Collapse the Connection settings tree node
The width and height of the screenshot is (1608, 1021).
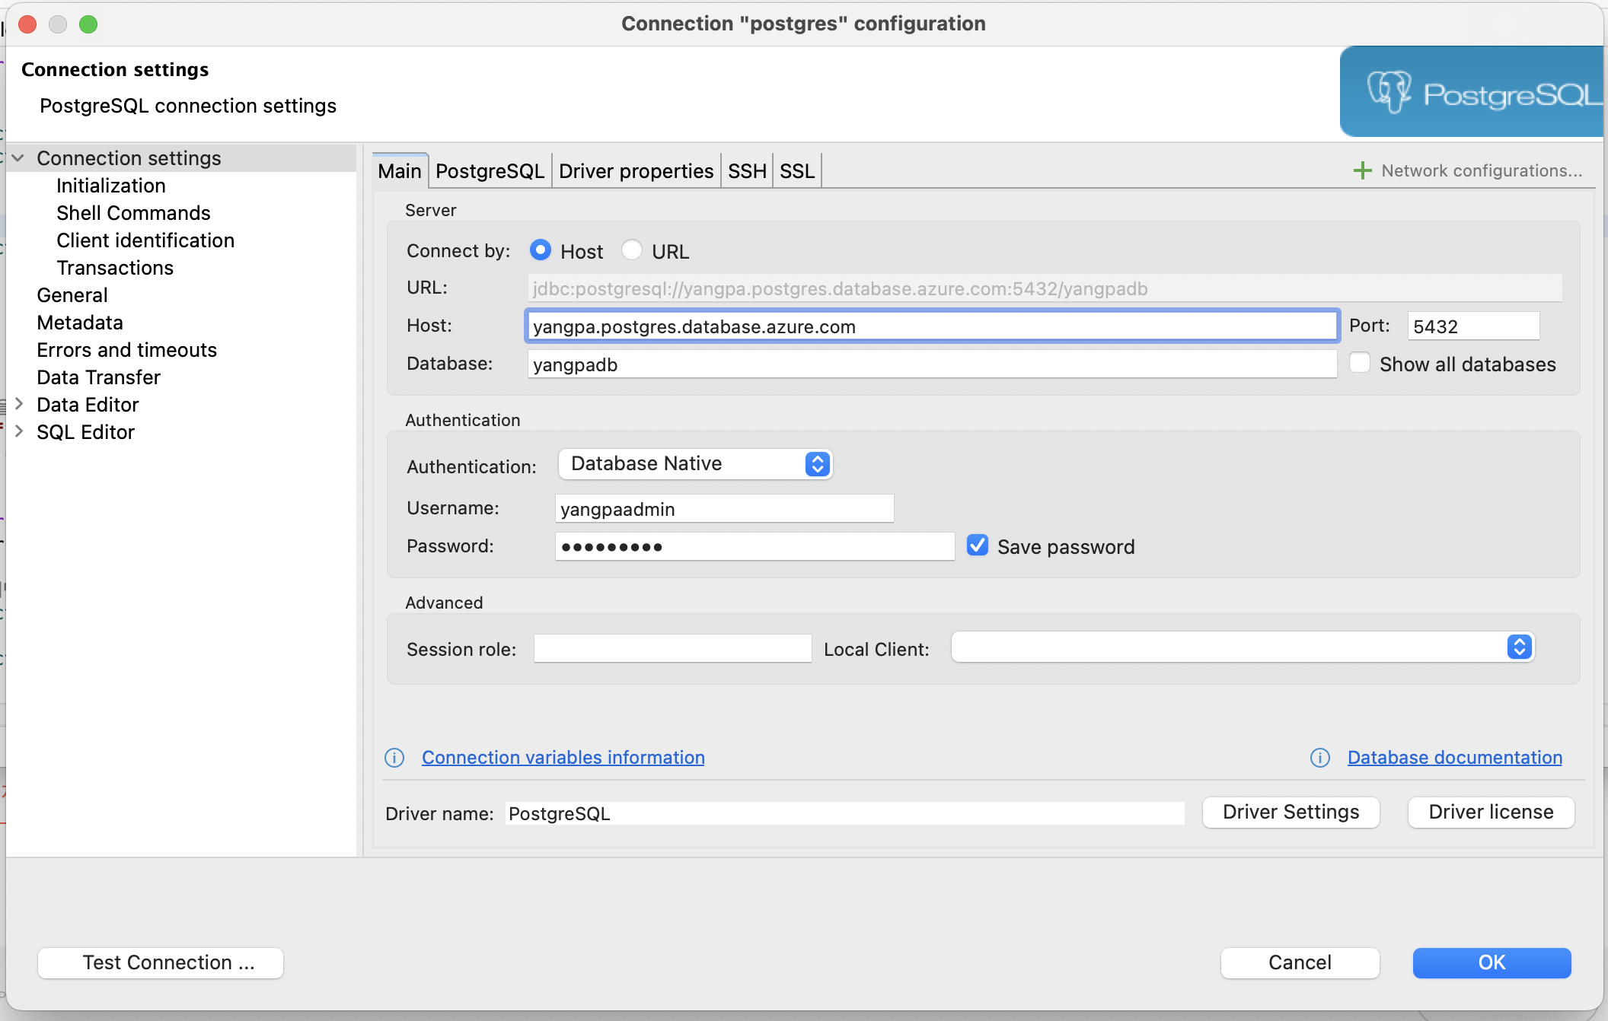pos(19,158)
